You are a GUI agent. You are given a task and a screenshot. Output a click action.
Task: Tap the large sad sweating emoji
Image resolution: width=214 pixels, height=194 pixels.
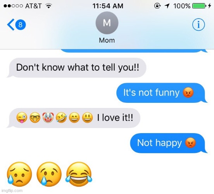(x=19, y=175)
